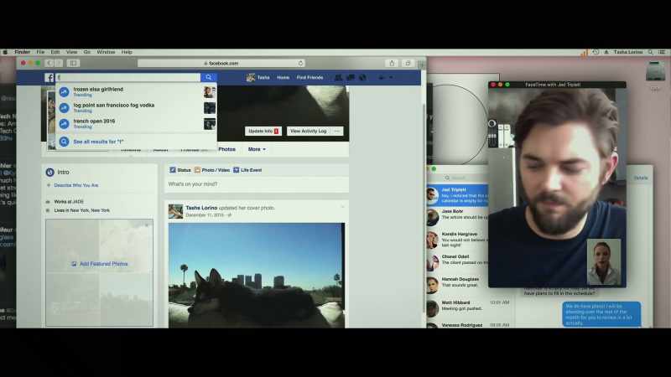
Task: Open thumbnail next to 'french open 2016'
Action: pyautogui.click(x=210, y=124)
